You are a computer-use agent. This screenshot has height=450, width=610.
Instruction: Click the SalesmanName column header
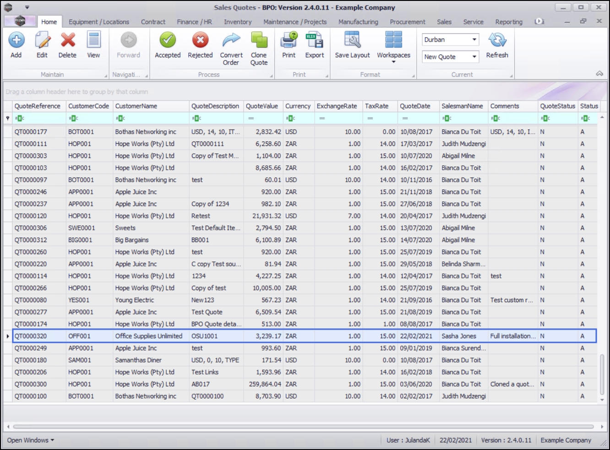coord(464,106)
